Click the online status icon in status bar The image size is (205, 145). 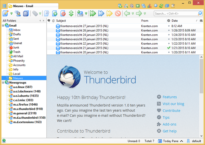4,141
